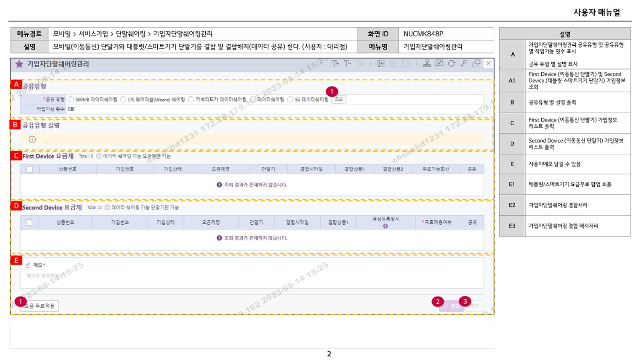Check the select-all box in Second Device table
The image size is (640, 360).
[30, 222]
